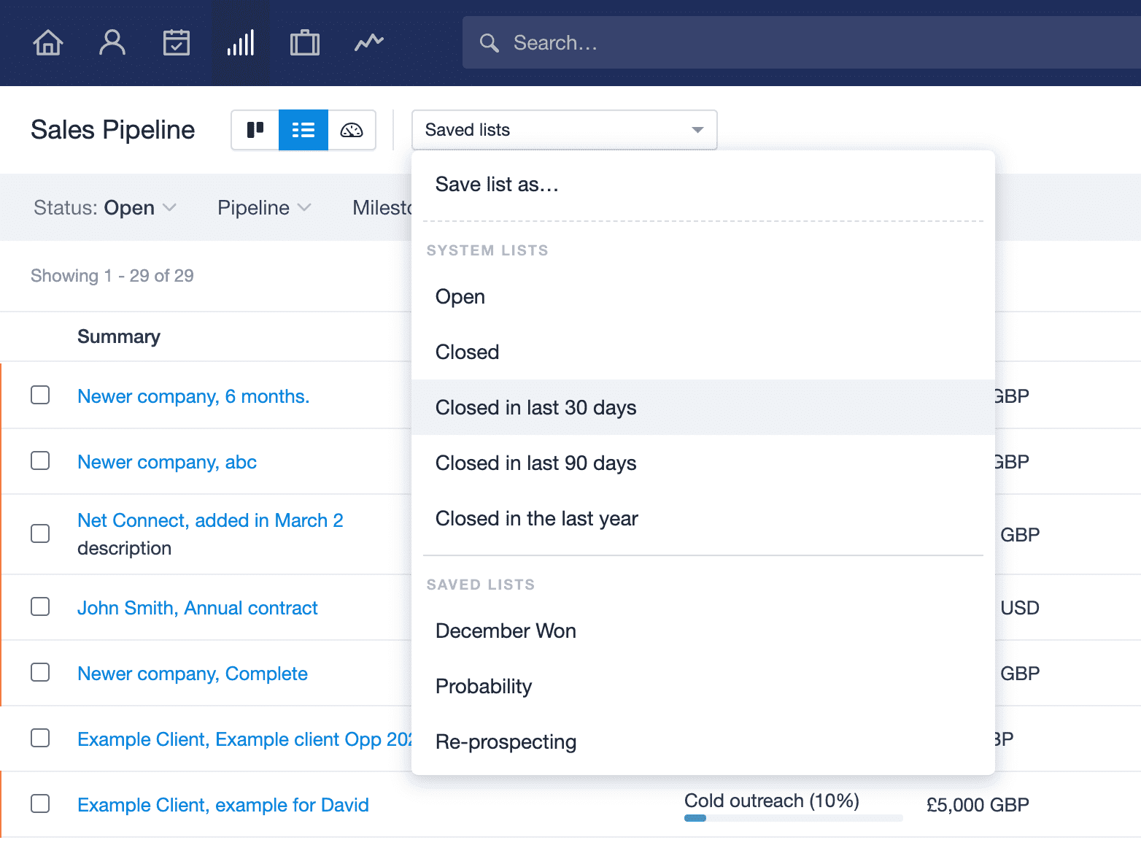Switch to dashboard gauge view
The image size is (1141, 848).
pyautogui.click(x=352, y=130)
